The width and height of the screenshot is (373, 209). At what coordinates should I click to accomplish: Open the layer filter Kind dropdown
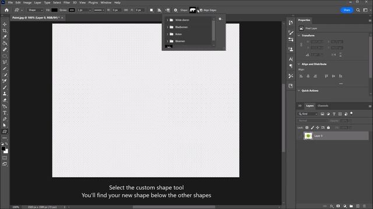(308, 114)
